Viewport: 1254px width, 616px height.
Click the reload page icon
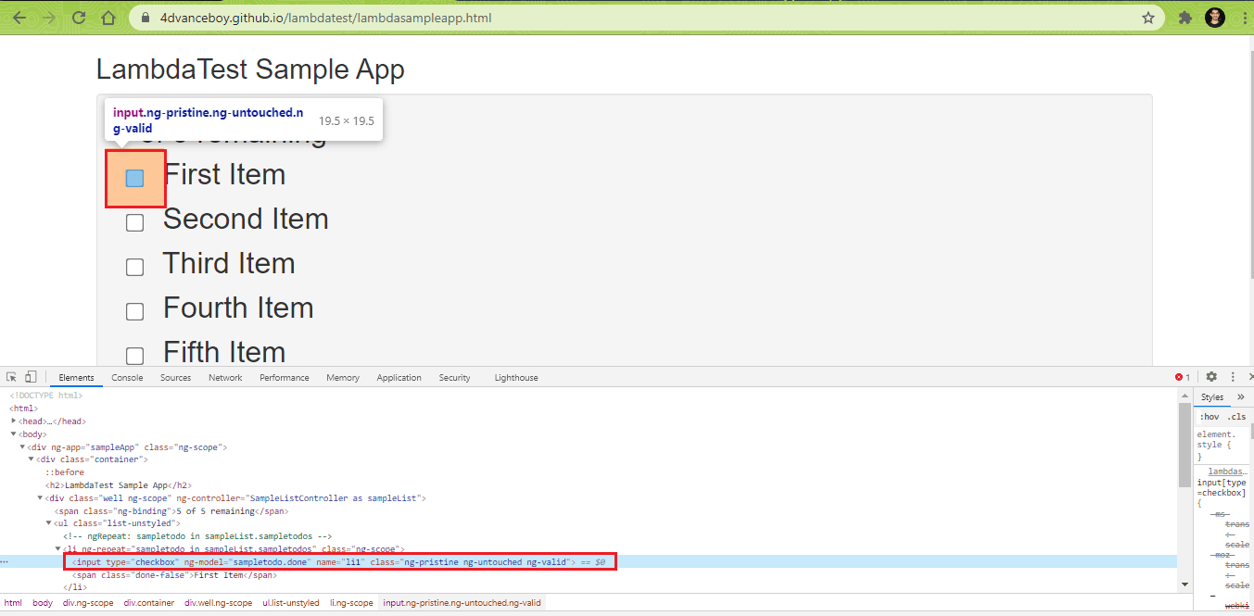(x=78, y=18)
